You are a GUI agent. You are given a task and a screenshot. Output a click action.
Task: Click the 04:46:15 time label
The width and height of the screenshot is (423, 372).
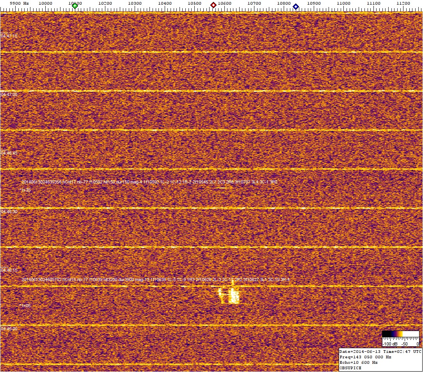(9, 270)
